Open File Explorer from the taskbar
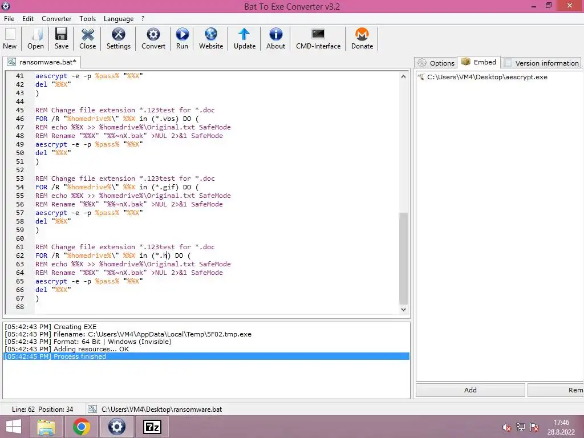 tap(46, 427)
